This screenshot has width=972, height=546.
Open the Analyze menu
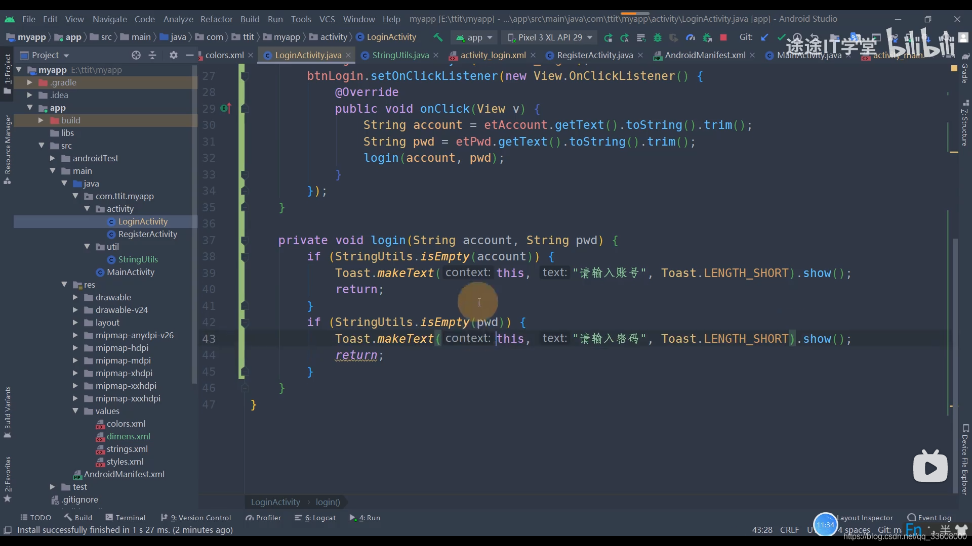[x=178, y=19]
